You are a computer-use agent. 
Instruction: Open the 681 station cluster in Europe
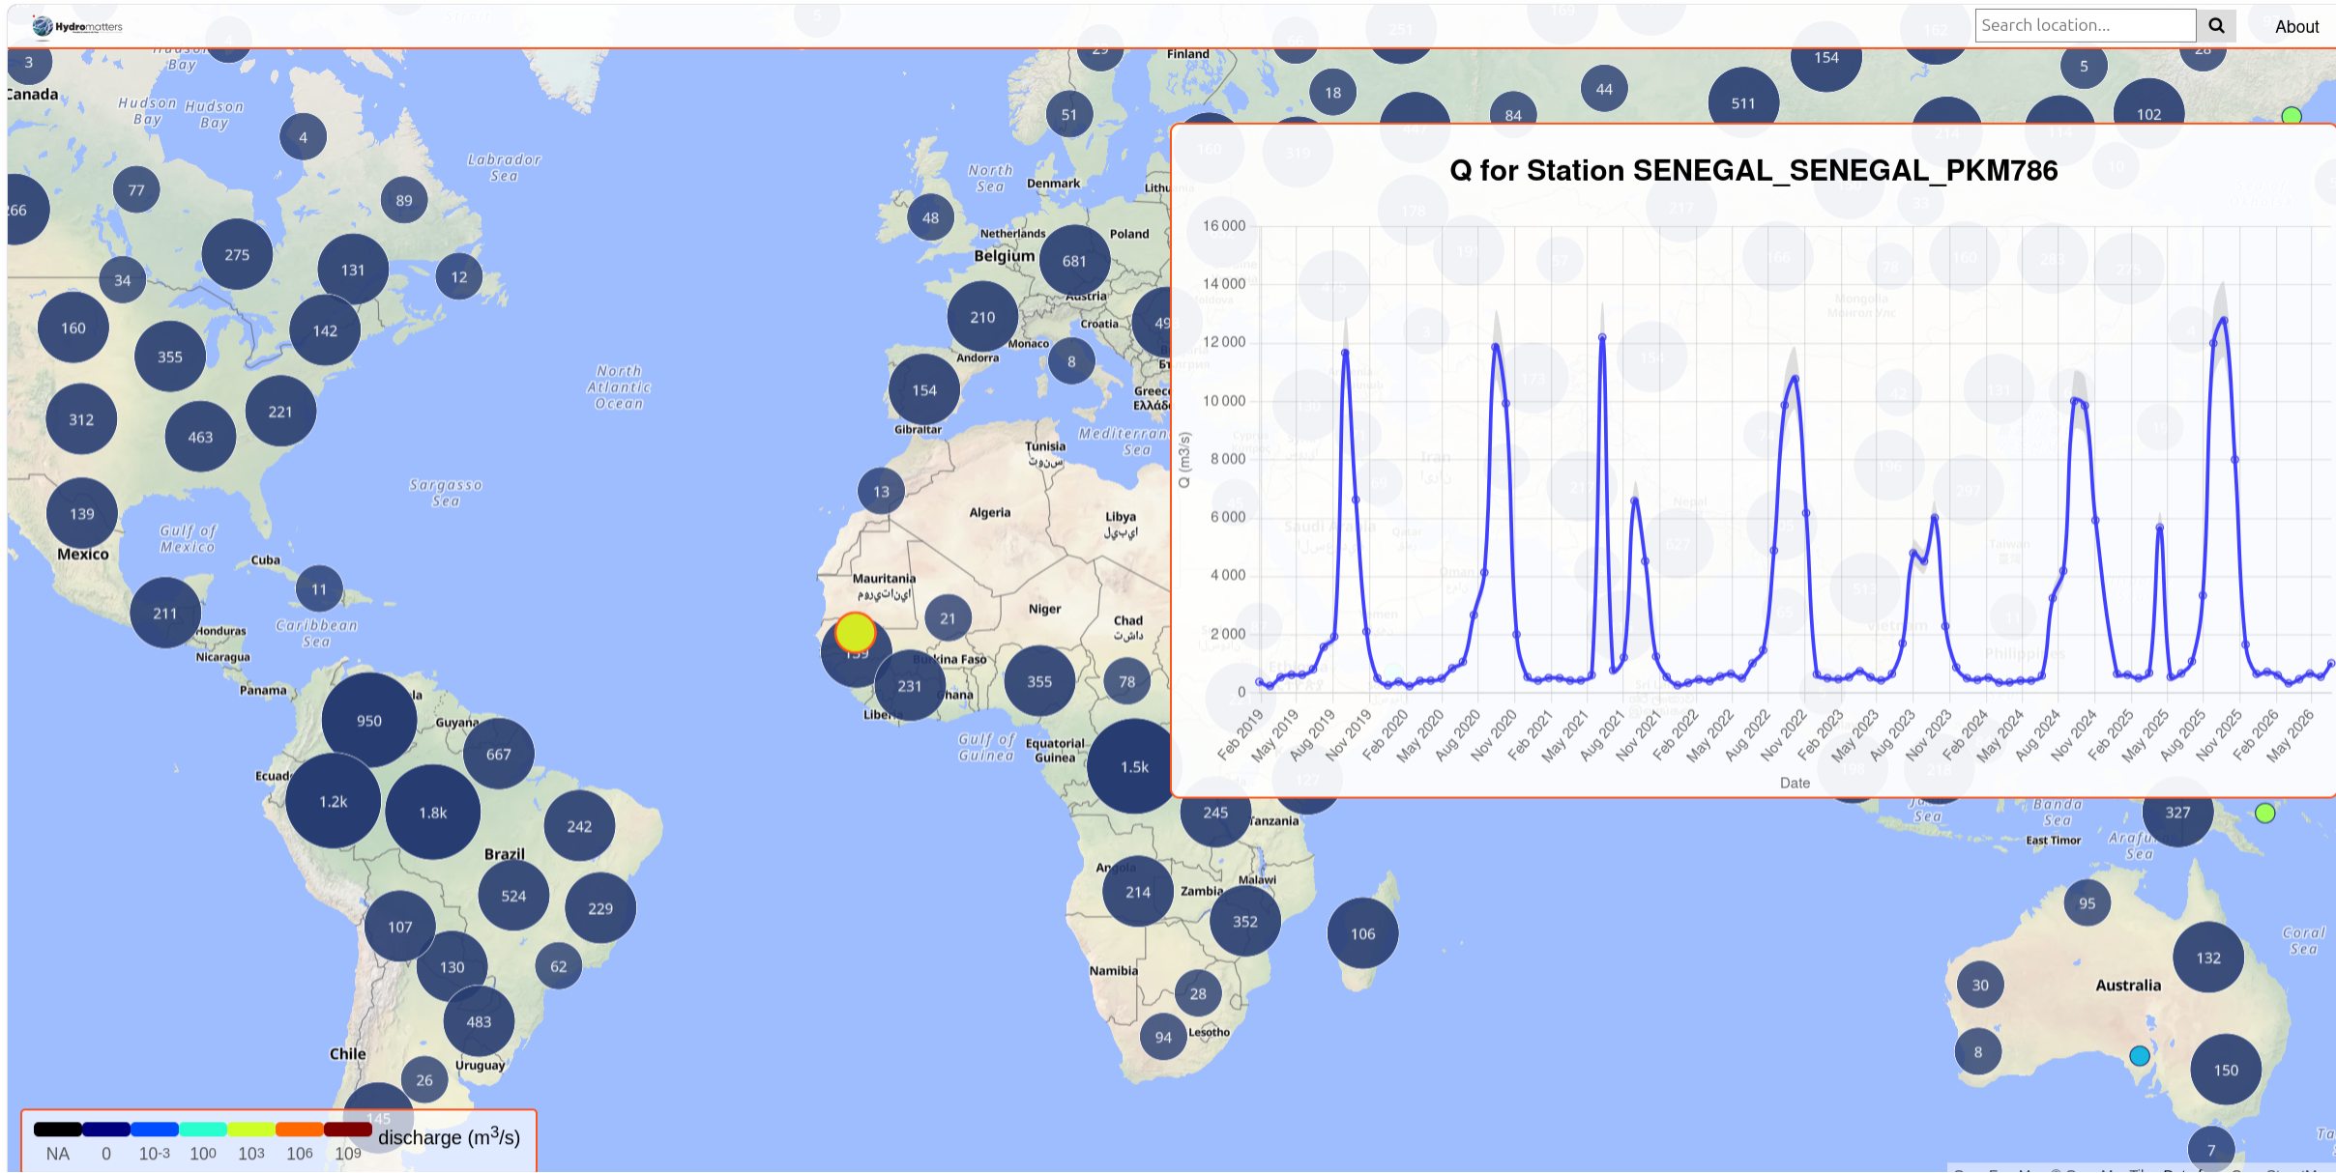[1074, 261]
